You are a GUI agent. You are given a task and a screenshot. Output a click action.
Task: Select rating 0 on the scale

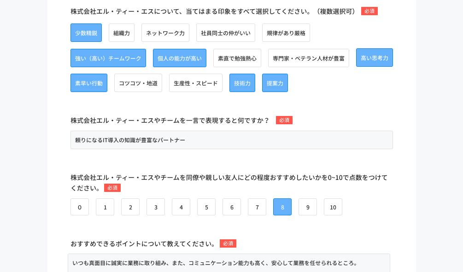click(80, 207)
